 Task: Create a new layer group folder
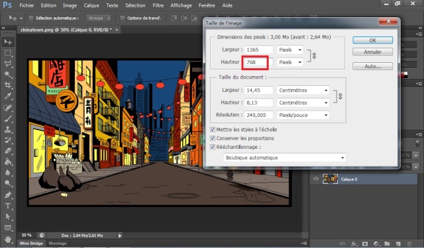pyautogui.click(x=387, y=243)
